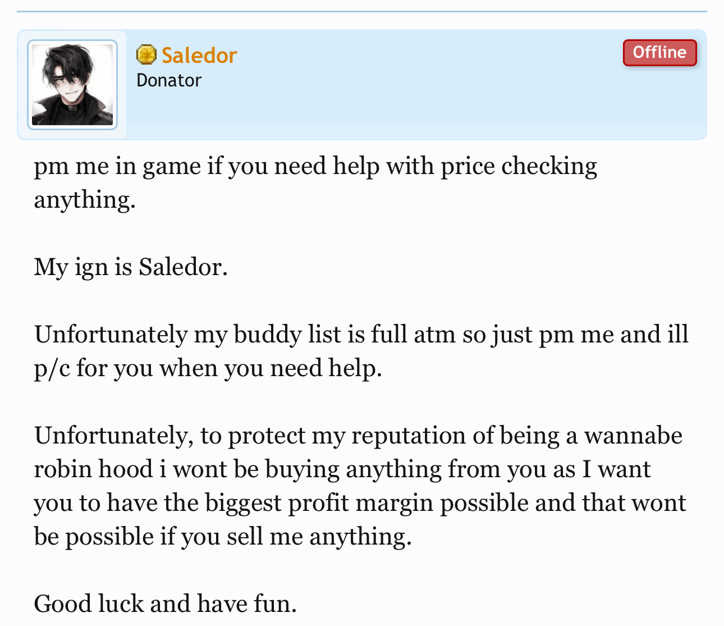This screenshot has height=626, width=724.
Task: Click the word 'Saledor' in the ign sentence
Action: point(182,267)
